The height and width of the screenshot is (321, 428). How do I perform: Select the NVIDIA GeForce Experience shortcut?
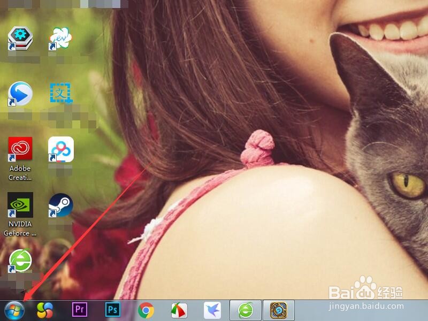(20, 205)
